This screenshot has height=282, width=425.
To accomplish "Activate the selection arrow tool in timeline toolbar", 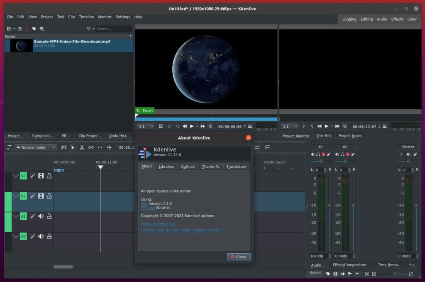I will tap(73, 147).
